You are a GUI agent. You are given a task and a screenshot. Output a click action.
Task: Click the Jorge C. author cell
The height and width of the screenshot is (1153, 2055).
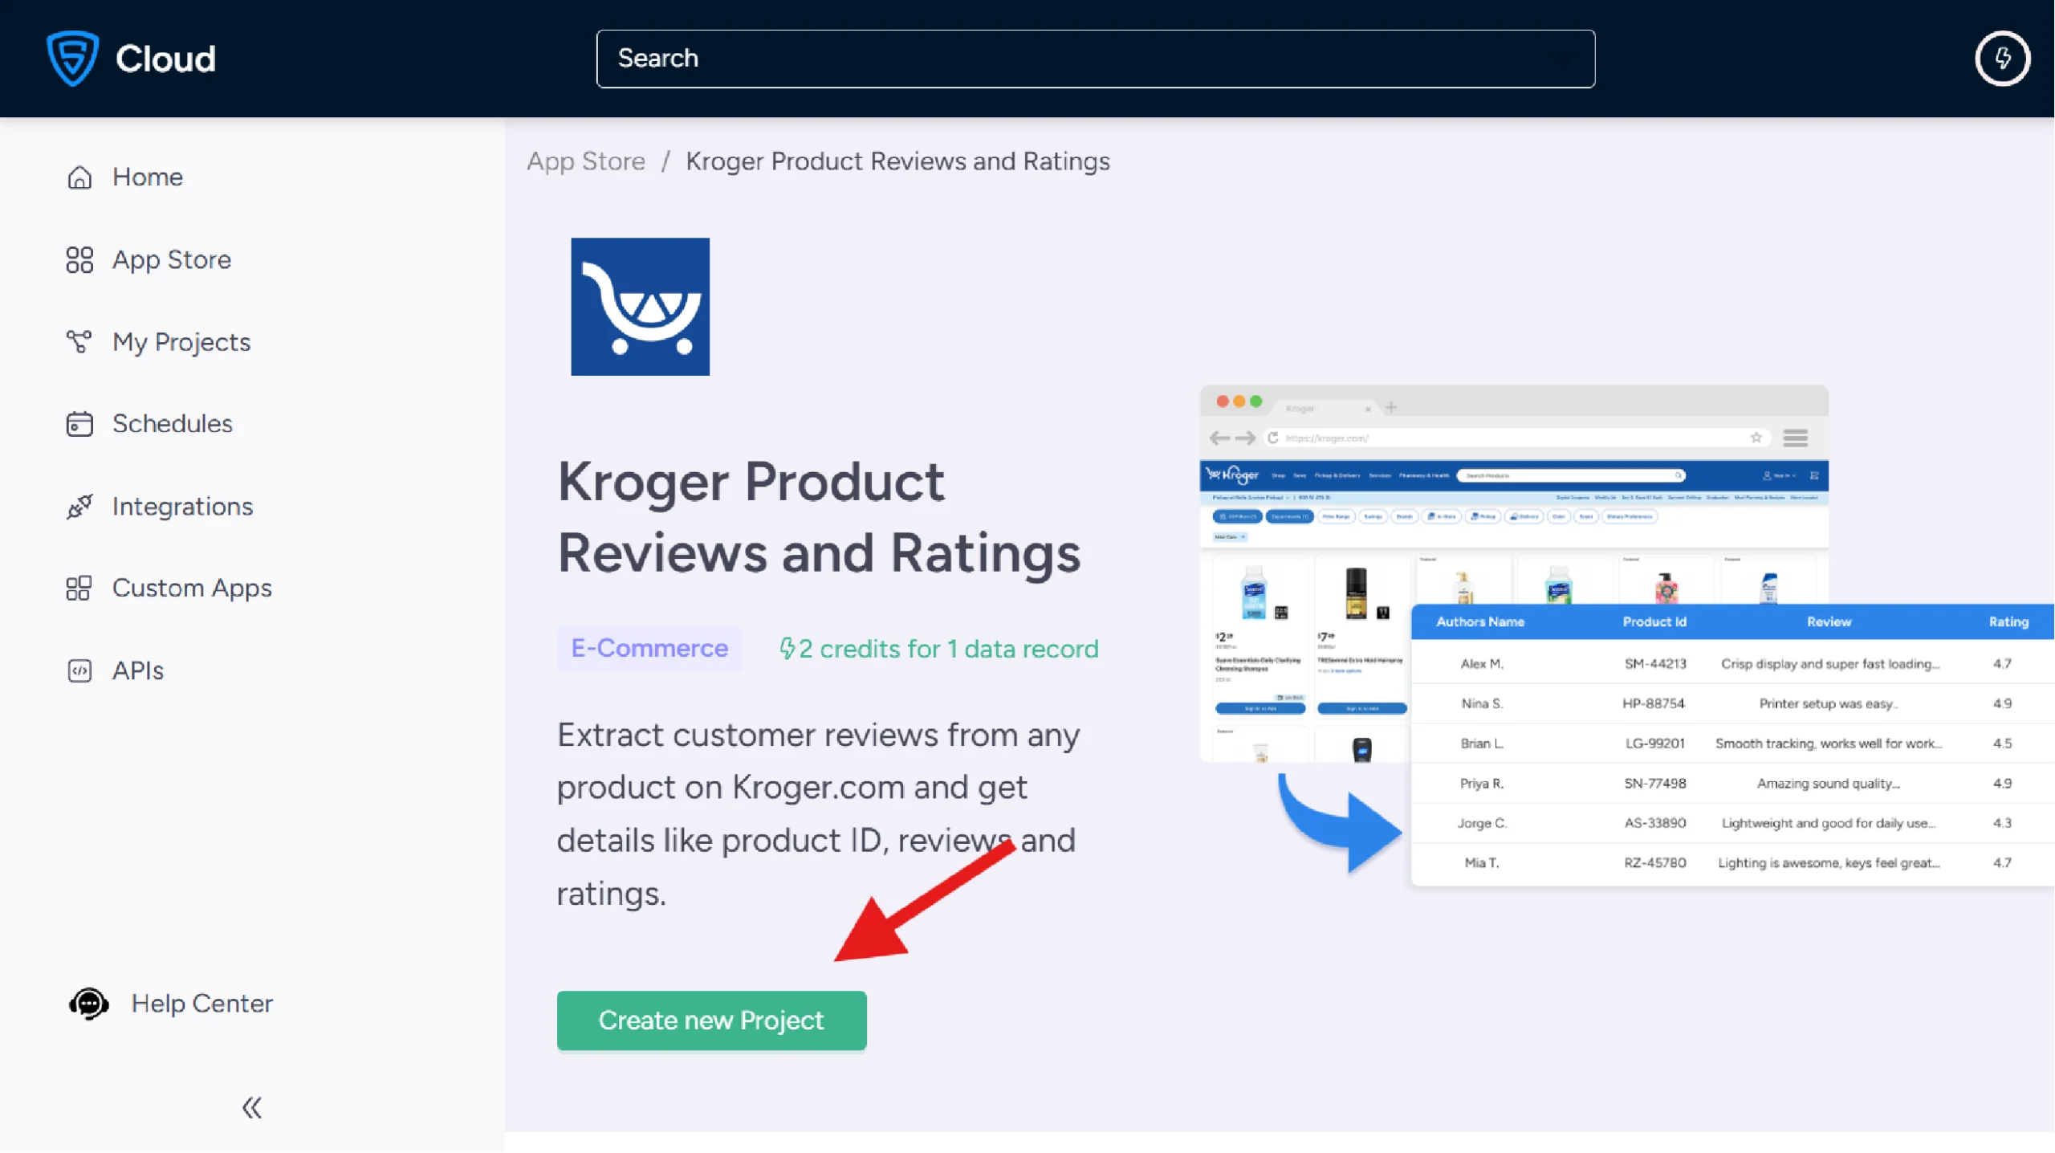point(1481,823)
